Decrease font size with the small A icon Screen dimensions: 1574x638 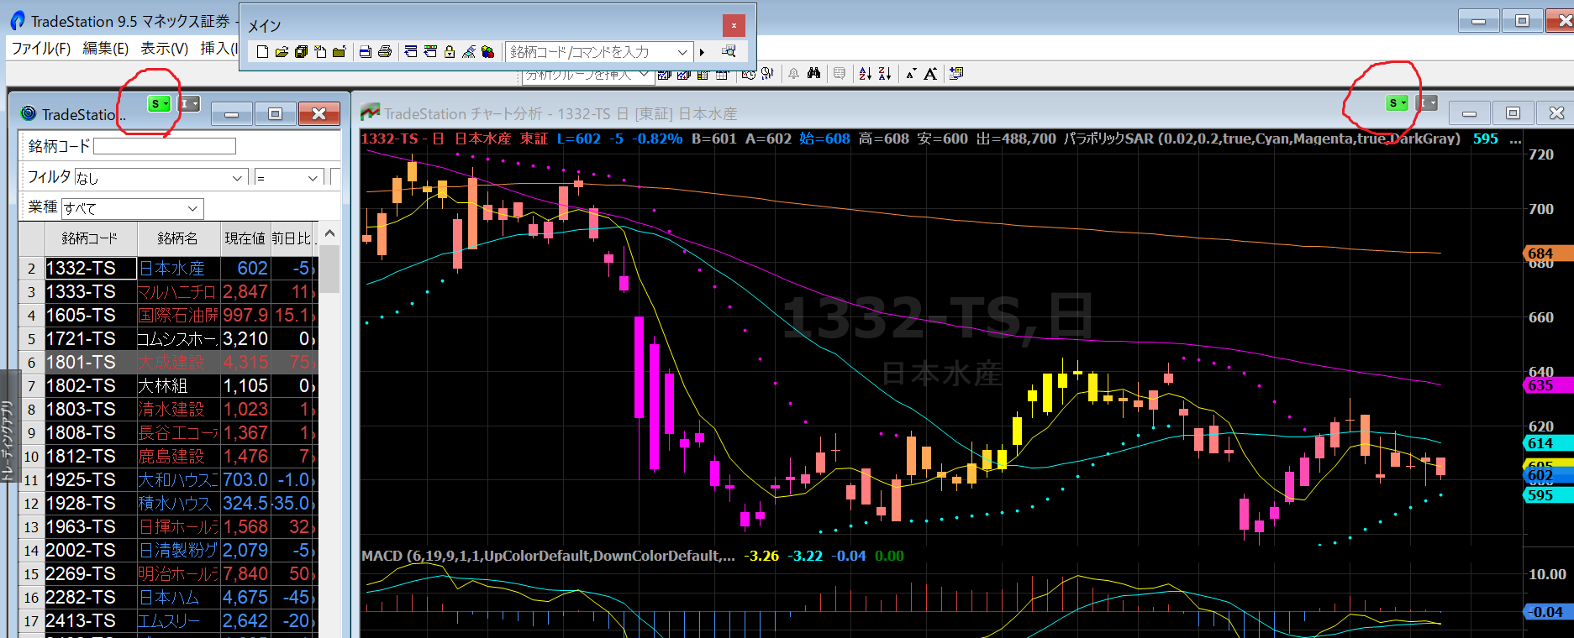911,75
